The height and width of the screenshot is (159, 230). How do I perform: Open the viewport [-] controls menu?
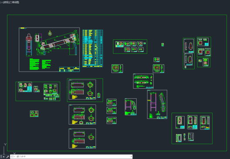2,2
